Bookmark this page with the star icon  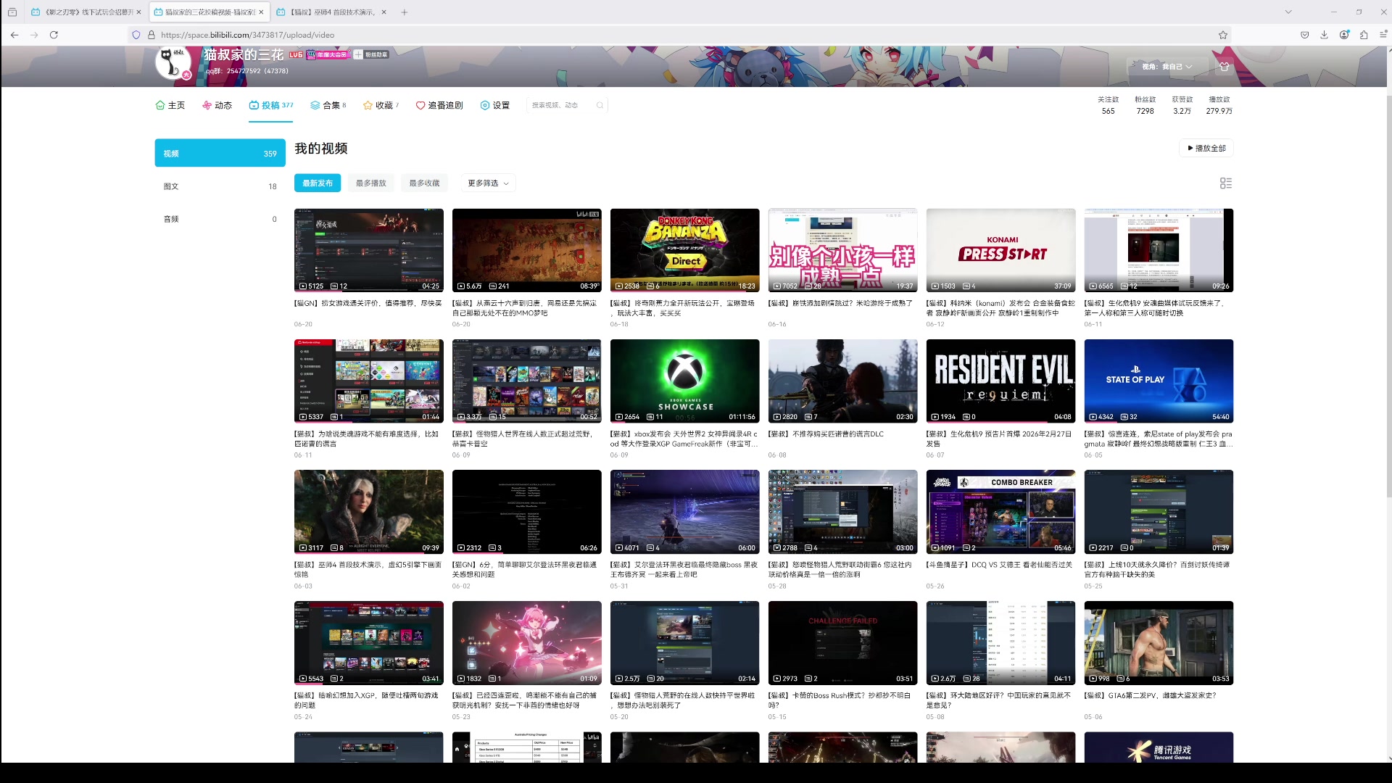point(1223,35)
